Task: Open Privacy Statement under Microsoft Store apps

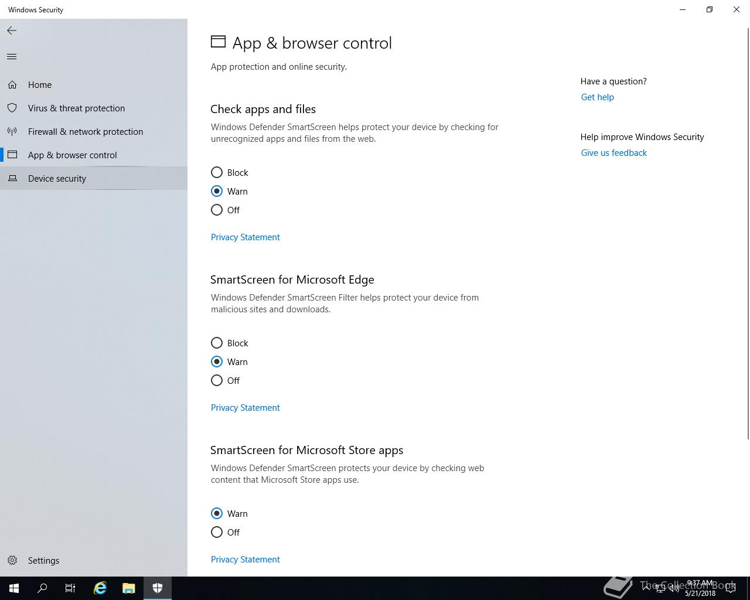Action: (245, 560)
